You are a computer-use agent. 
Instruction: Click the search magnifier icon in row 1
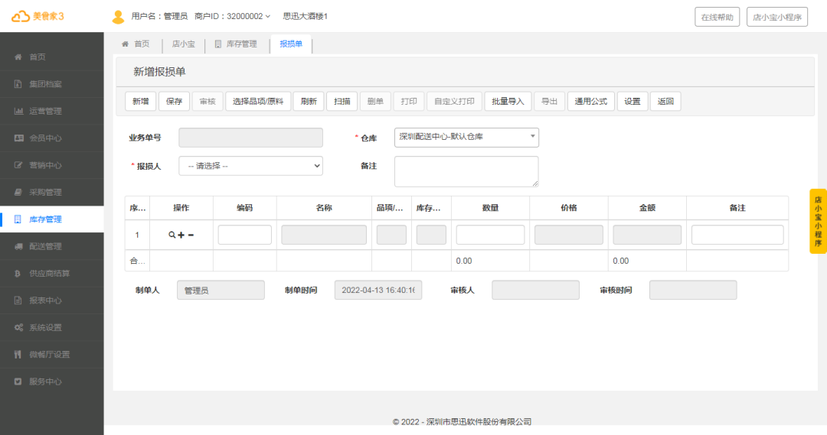172,235
